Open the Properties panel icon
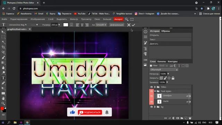The image size is (222, 125). (x=145, y=37)
